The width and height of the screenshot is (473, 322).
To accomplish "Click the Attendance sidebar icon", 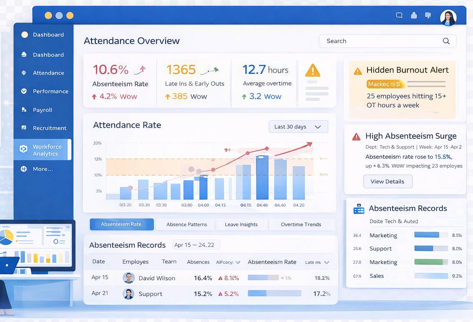I will 24,73.
